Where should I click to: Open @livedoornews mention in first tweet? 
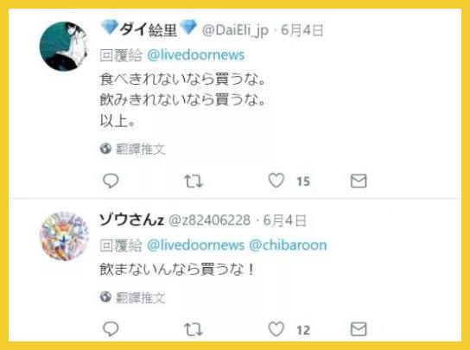[x=196, y=55]
